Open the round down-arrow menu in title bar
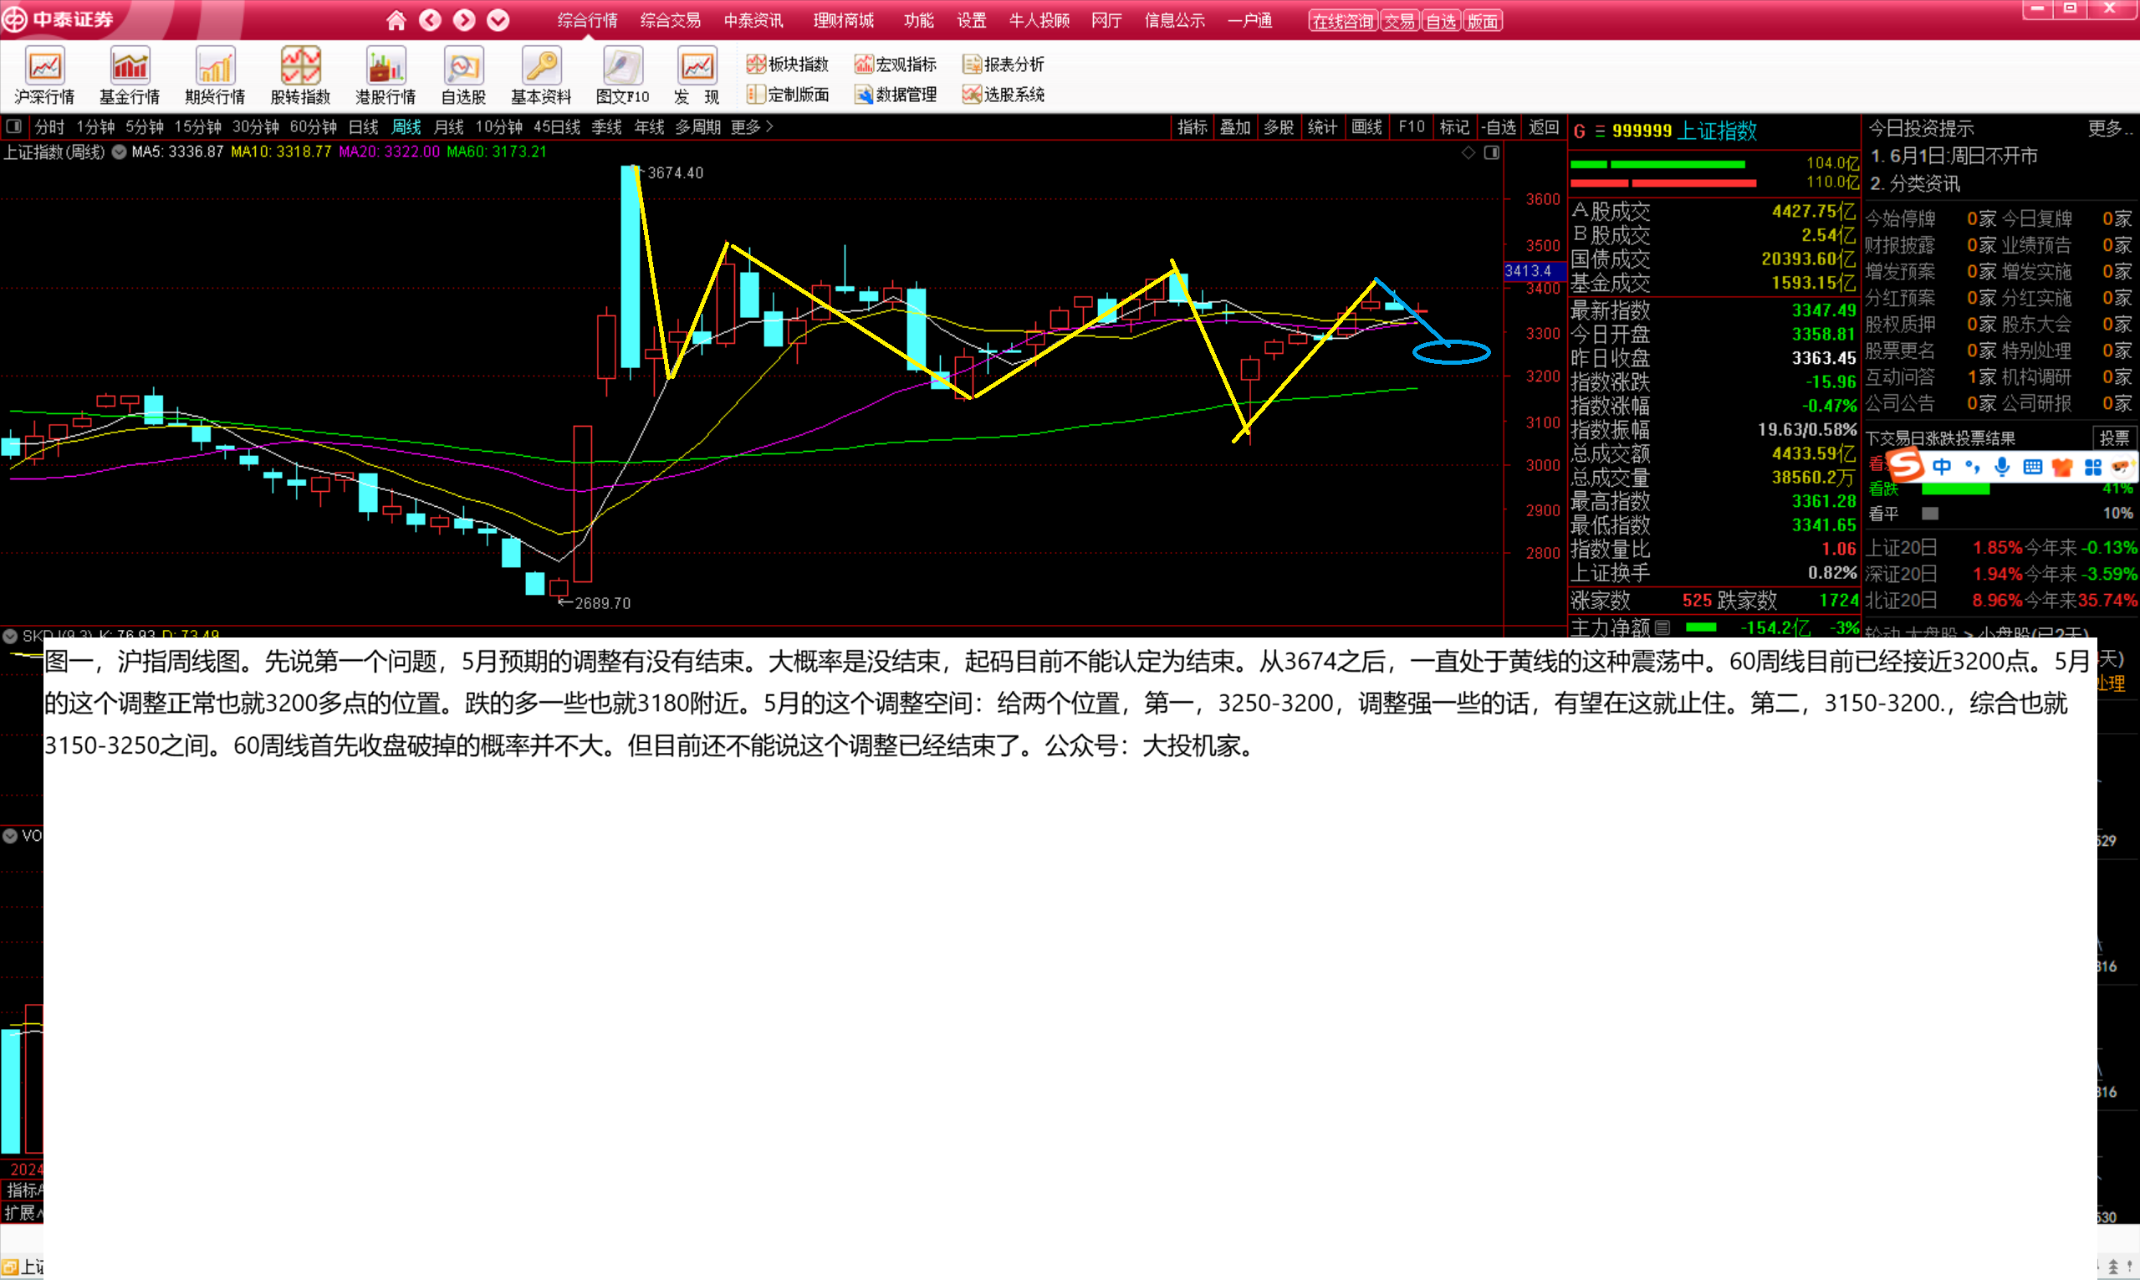Image resolution: width=2140 pixels, height=1280 pixels. 498,20
